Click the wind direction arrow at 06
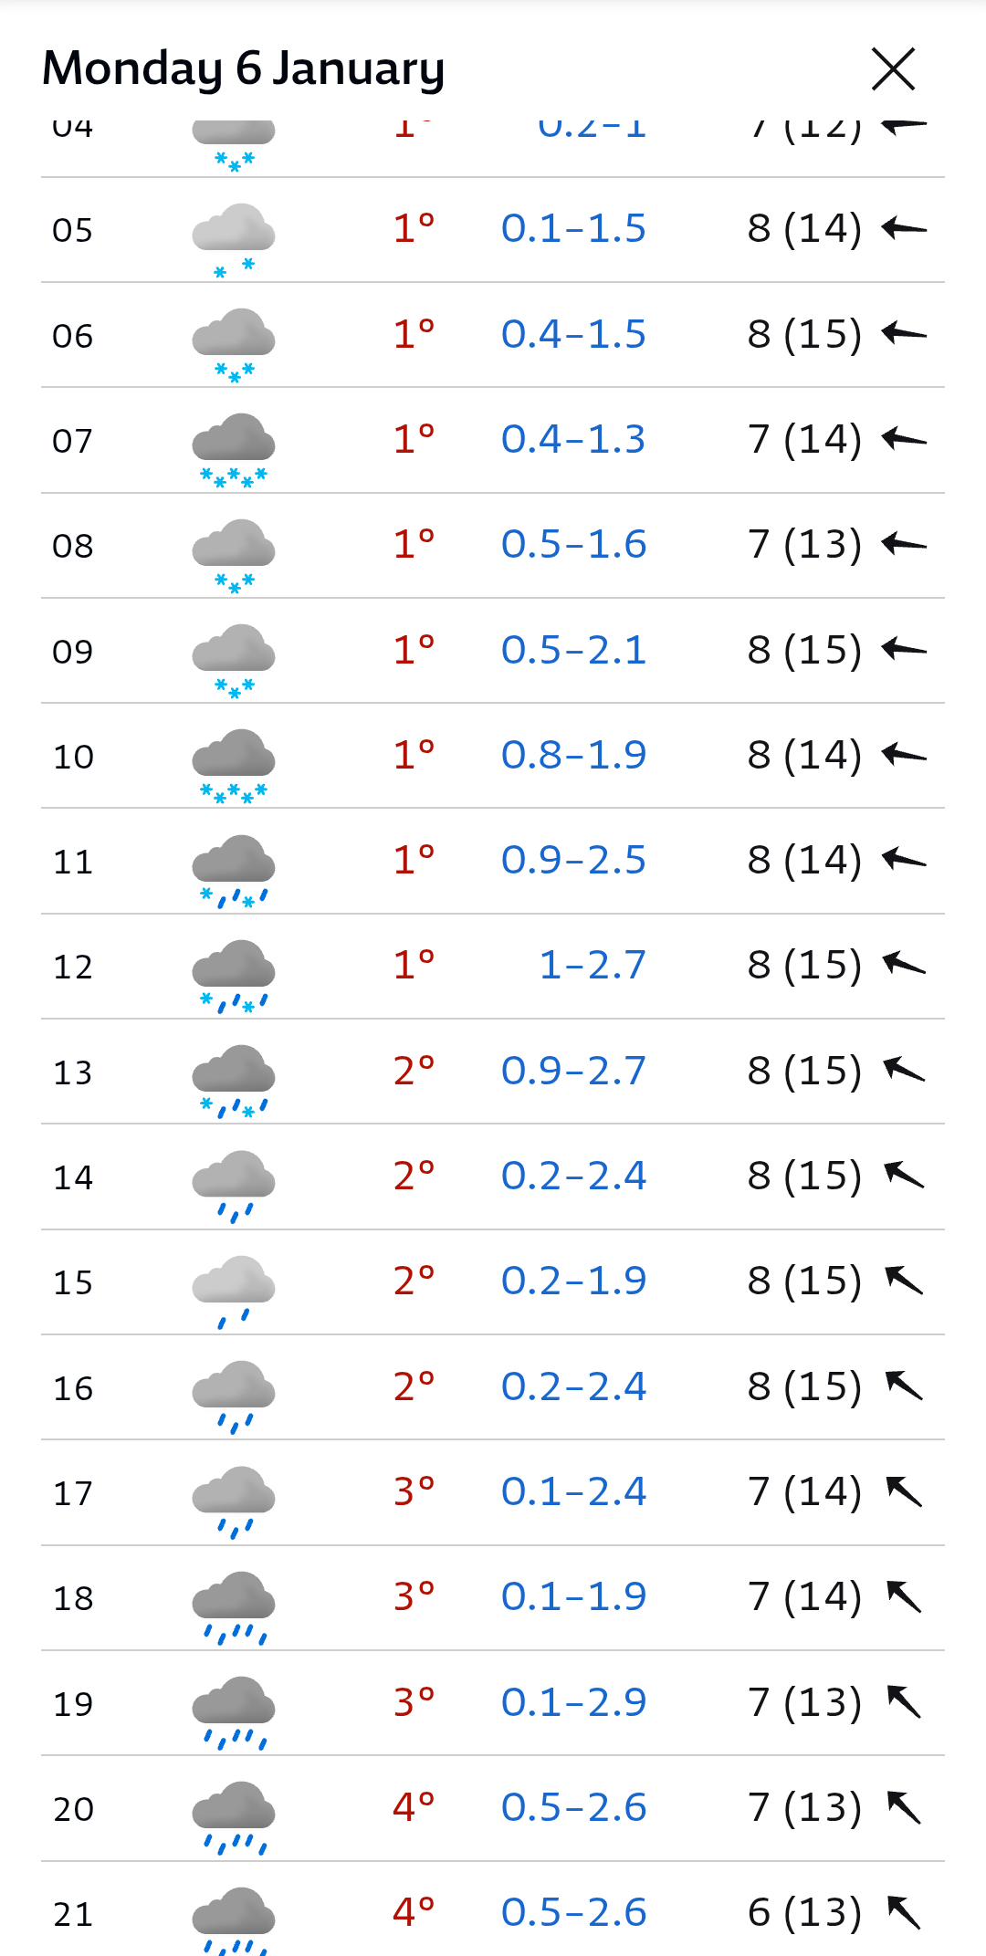986x1956 pixels. [x=904, y=334]
